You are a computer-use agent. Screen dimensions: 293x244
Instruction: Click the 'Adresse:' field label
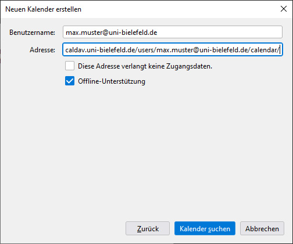coord(42,50)
